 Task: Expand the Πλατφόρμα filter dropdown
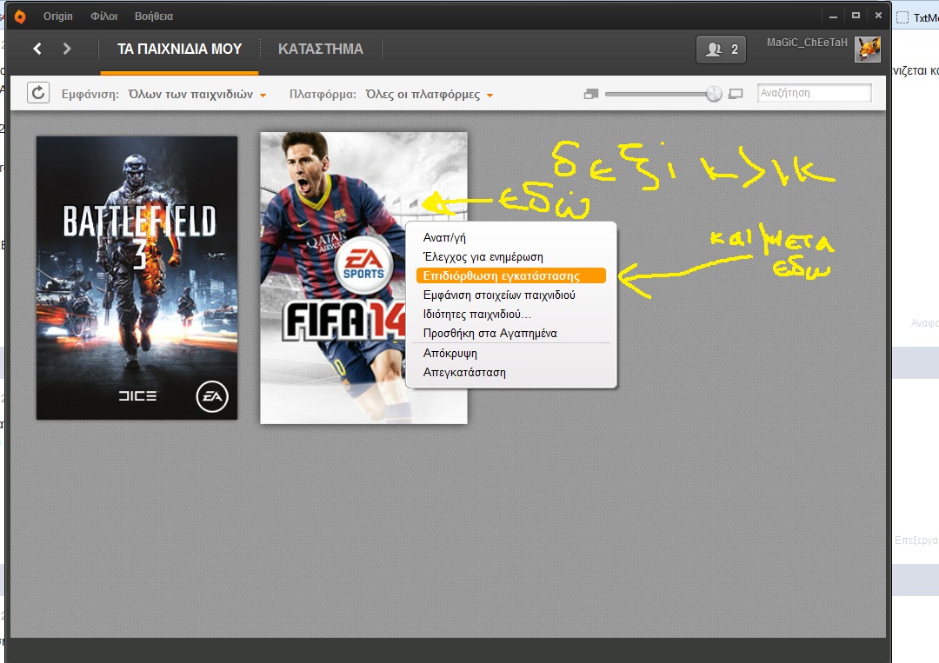pyautogui.click(x=430, y=95)
